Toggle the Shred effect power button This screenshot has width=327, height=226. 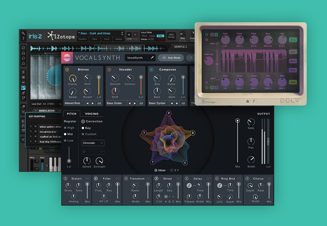156,178
